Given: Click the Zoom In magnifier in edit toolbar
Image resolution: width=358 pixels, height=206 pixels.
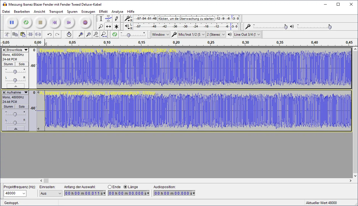Looking at the screenshot, I should [x=81, y=35].
